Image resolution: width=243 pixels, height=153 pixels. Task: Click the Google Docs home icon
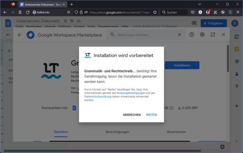[8, 23]
